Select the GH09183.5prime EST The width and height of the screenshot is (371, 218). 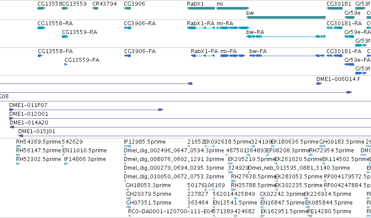pyautogui.click(x=322, y=146)
